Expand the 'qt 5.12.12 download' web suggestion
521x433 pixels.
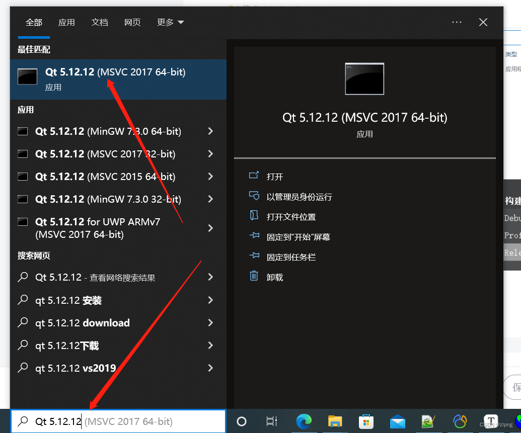pyautogui.click(x=210, y=323)
